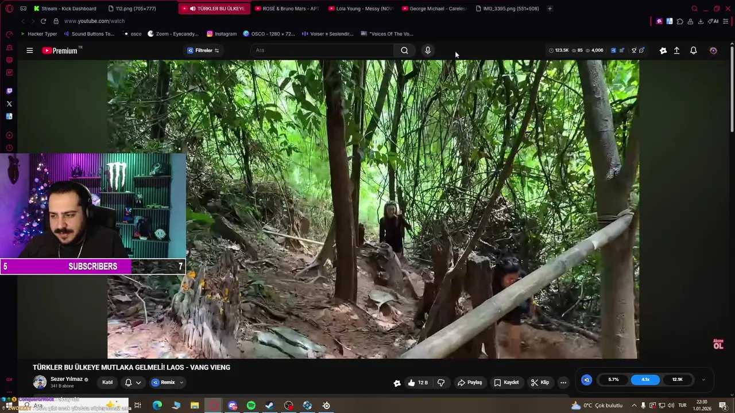This screenshot has width=735, height=413.
Task: Click the YouTube search magnifier button
Action: click(x=404, y=50)
